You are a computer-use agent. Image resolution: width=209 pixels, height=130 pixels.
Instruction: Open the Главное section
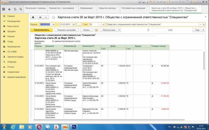(11, 16)
